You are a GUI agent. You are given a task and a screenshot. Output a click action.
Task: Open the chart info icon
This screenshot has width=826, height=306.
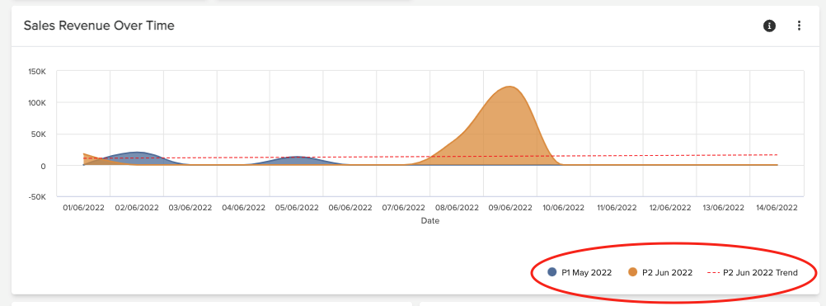(770, 26)
